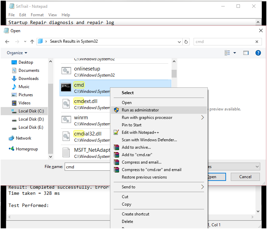Screen dimensions: 267x229
Task: Click the refresh button beside address bar
Action: [186, 42]
